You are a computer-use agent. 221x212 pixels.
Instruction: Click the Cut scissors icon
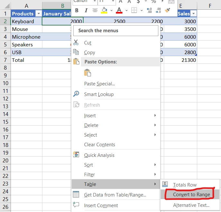[x=76, y=43]
